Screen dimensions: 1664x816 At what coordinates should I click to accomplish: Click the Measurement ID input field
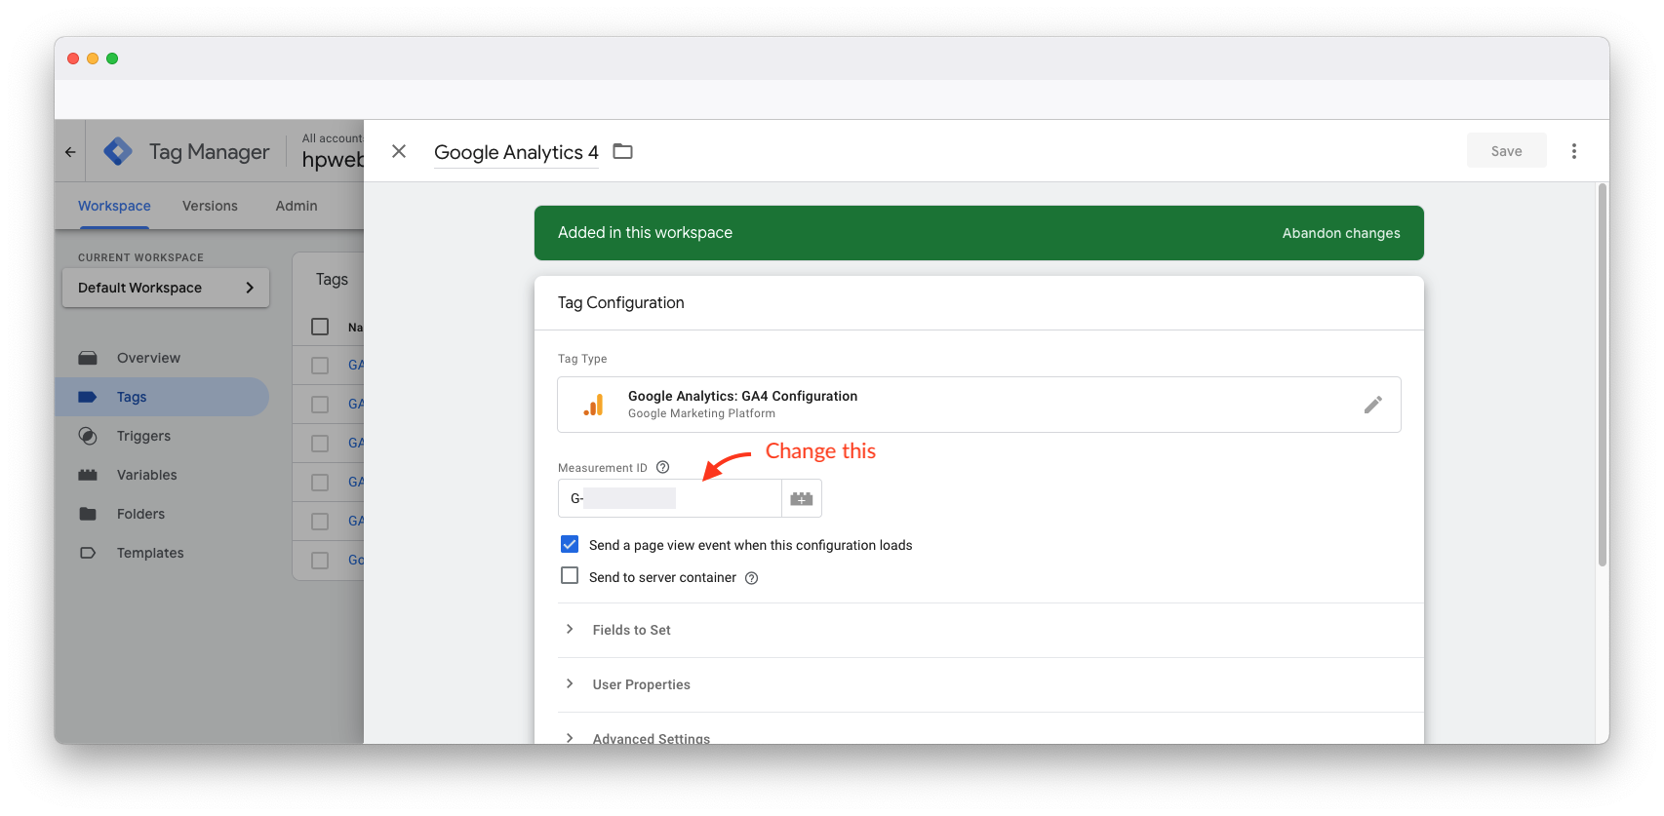point(673,498)
